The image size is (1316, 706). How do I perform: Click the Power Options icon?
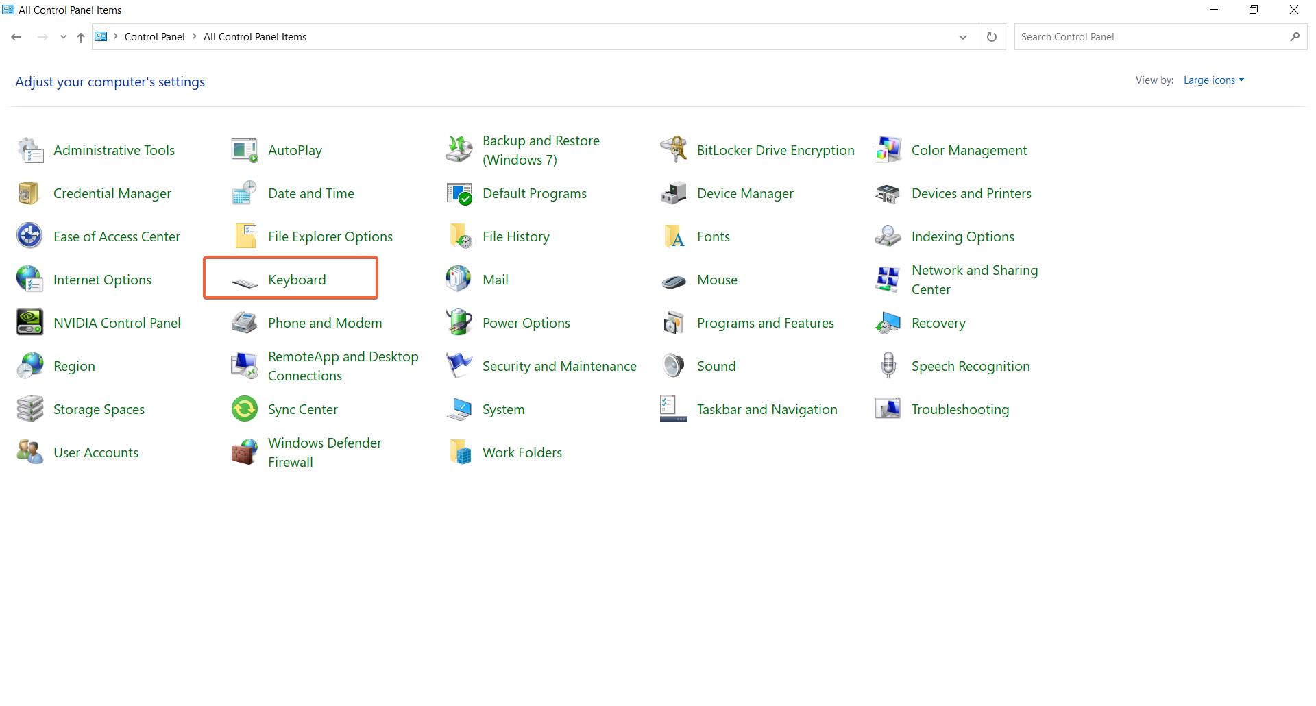459,323
